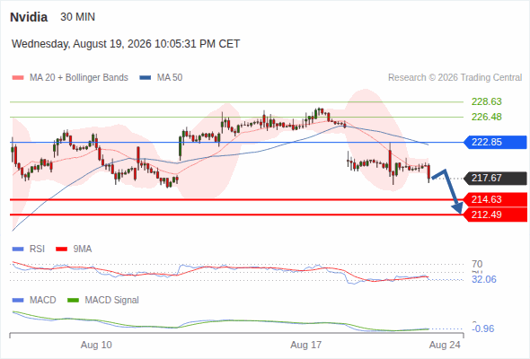530x359 pixels.
Task: Click the MACD blue legend swatch
Action: pyautogui.click(x=18, y=301)
